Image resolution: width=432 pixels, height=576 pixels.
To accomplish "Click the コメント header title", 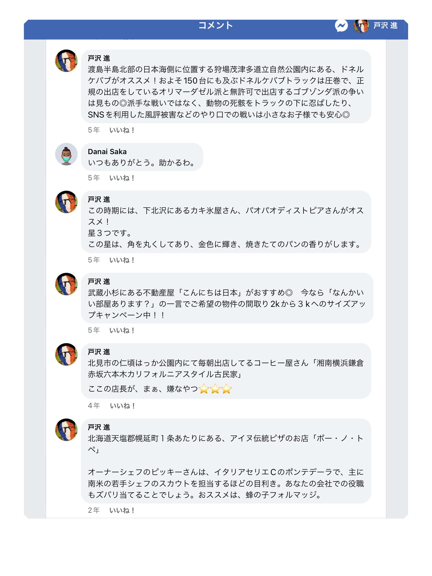I will pyautogui.click(x=216, y=26).
